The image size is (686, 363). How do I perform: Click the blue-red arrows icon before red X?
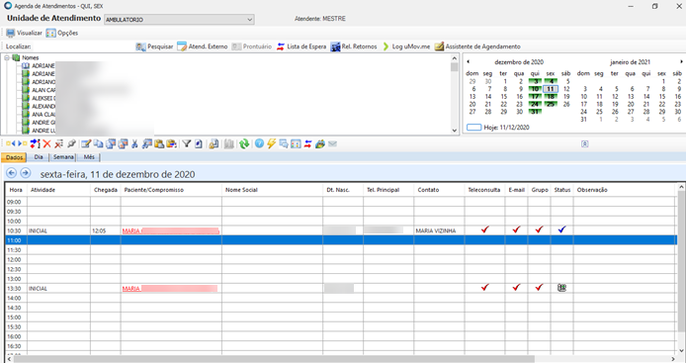(35, 143)
